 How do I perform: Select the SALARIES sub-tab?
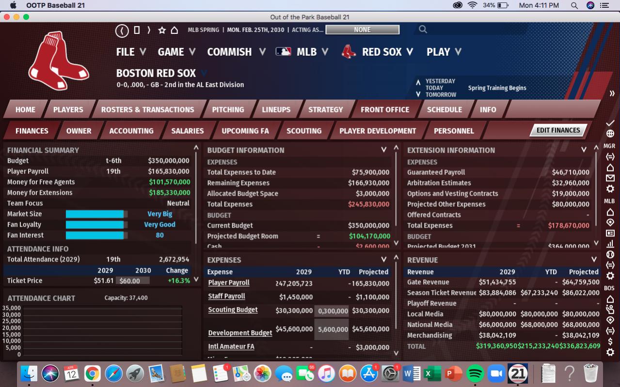(x=188, y=131)
